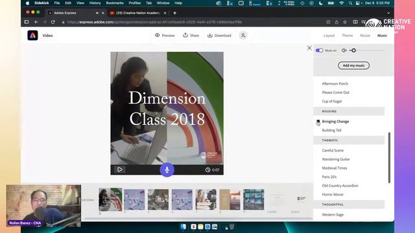Viewport: 415px width, 233px height.
Task: Open the Share option
Action: click(x=191, y=36)
